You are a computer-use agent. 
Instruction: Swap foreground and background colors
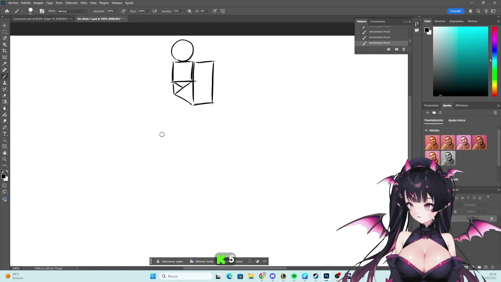click(x=7, y=172)
